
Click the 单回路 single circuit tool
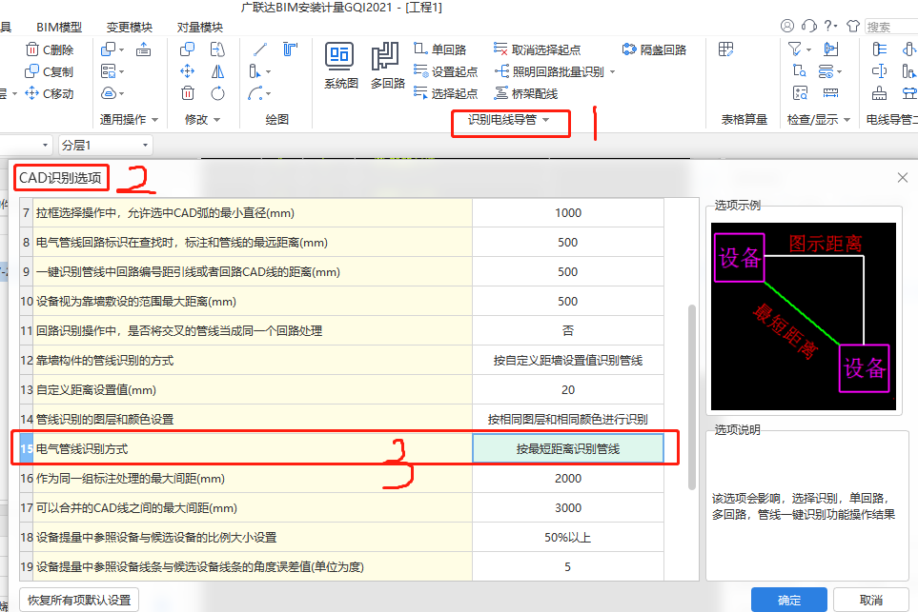point(440,49)
